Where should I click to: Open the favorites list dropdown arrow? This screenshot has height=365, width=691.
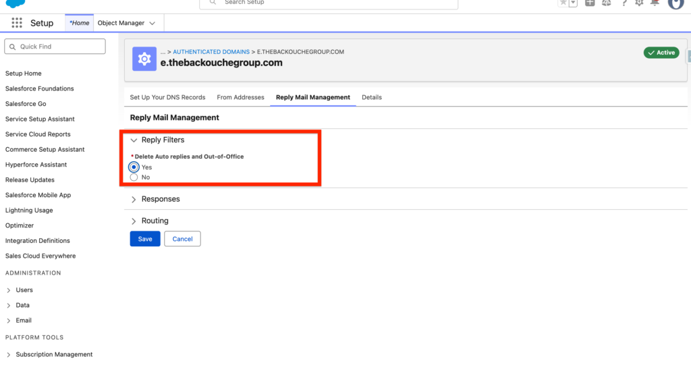pyautogui.click(x=573, y=3)
